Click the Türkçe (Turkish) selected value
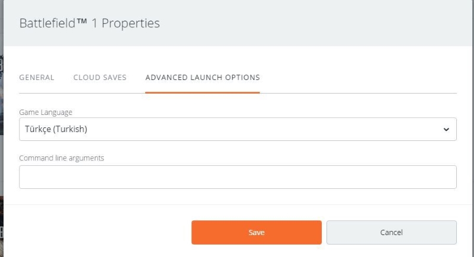The width and height of the screenshot is (474, 257). 56,129
